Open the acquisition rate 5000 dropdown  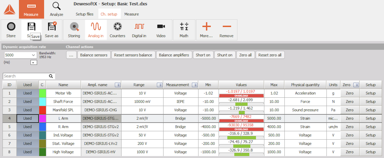pyautogui.click(x=20, y=55)
